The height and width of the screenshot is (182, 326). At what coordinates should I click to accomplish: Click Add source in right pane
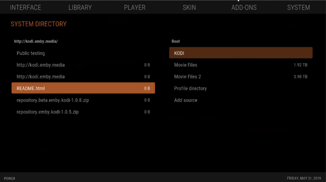point(241,100)
